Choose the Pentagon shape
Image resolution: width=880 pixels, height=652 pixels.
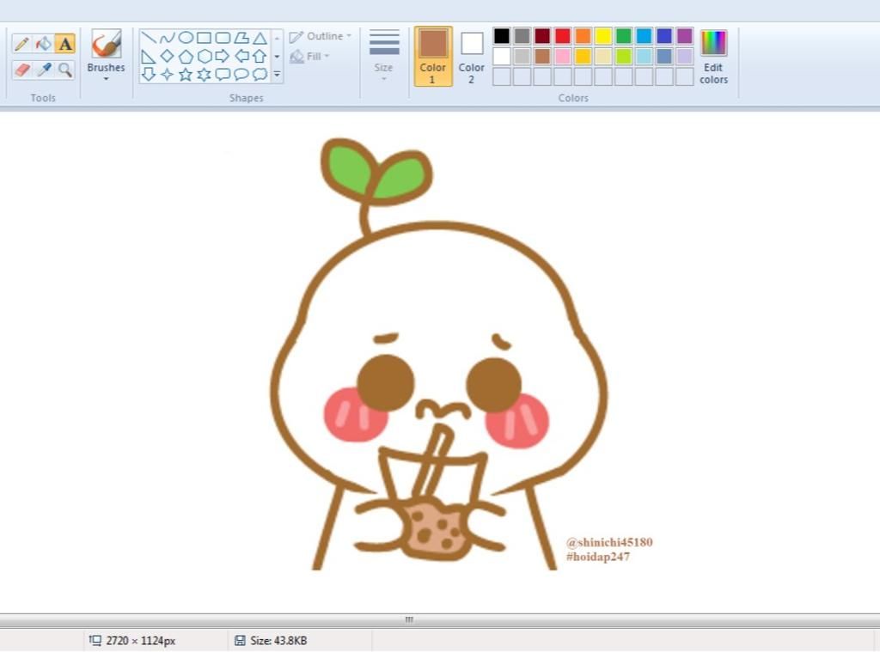click(186, 56)
